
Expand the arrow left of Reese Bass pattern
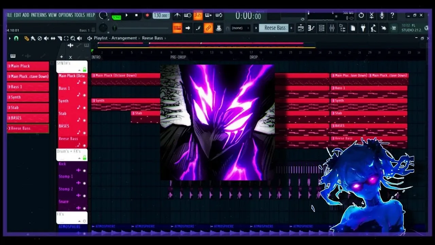click(256, 28)
